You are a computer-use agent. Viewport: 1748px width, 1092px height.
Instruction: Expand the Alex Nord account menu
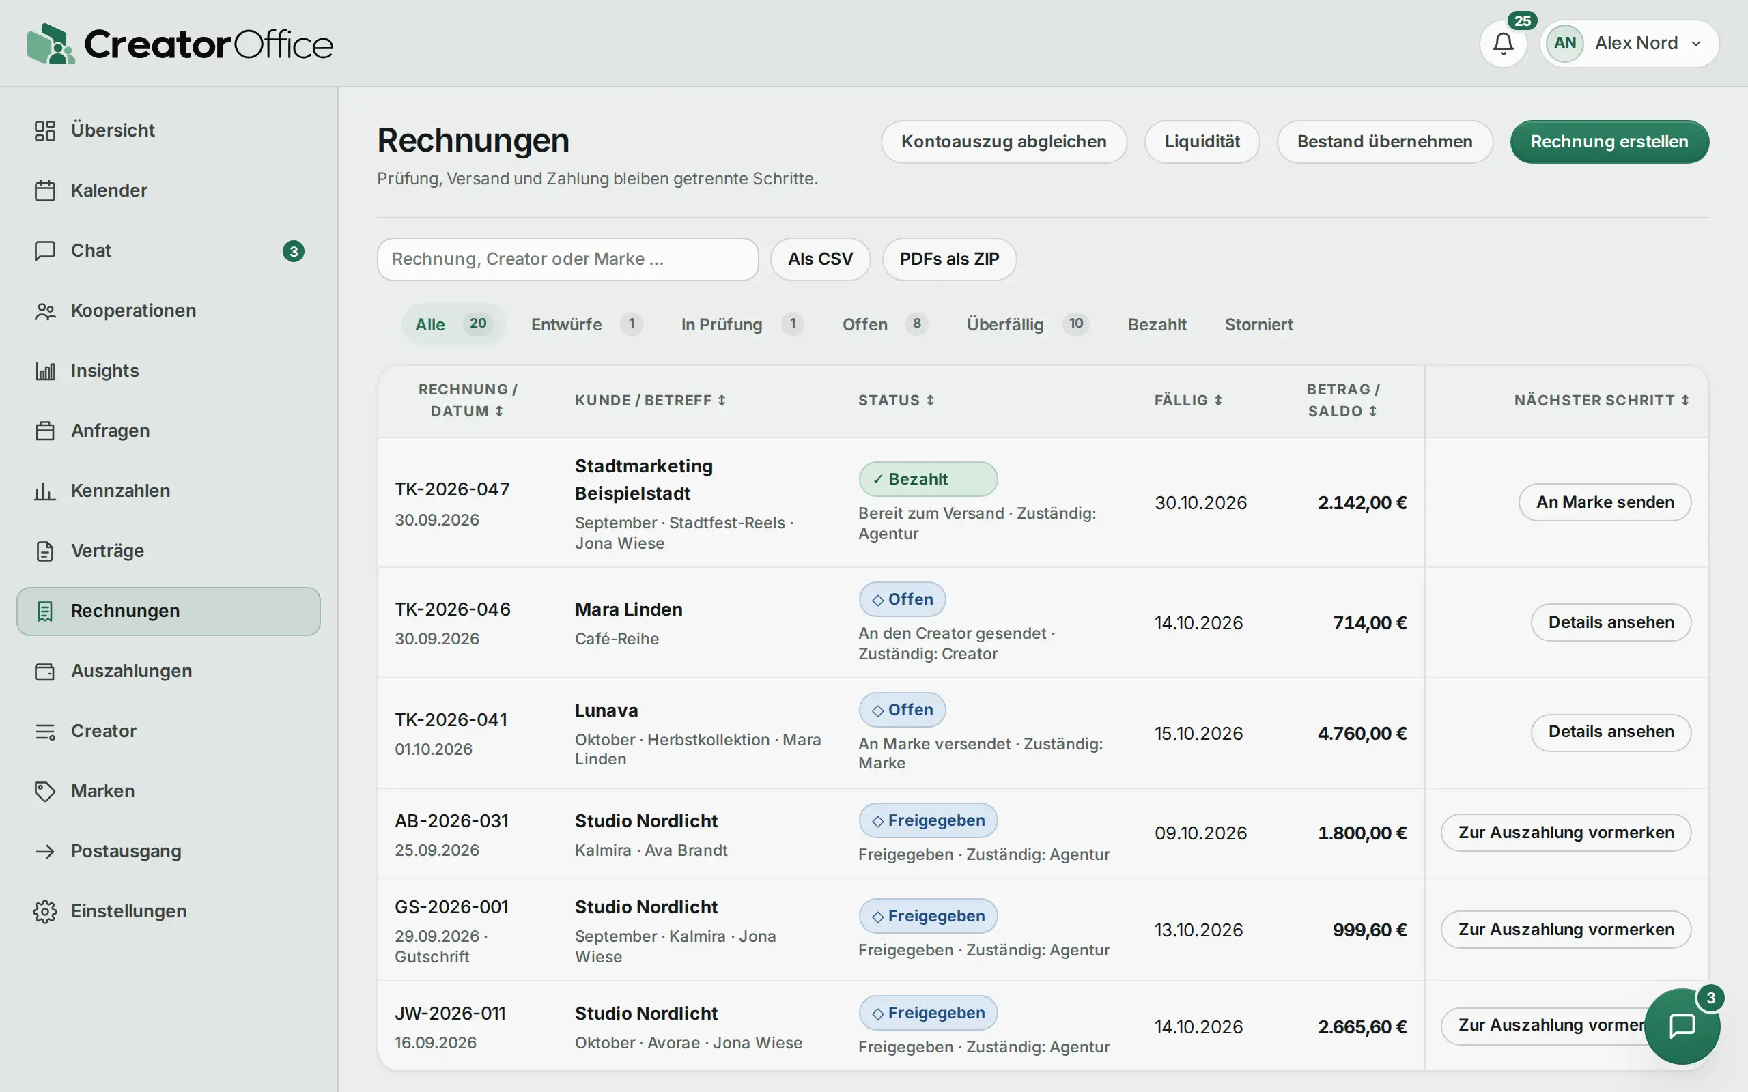[x=1629, y=43]
